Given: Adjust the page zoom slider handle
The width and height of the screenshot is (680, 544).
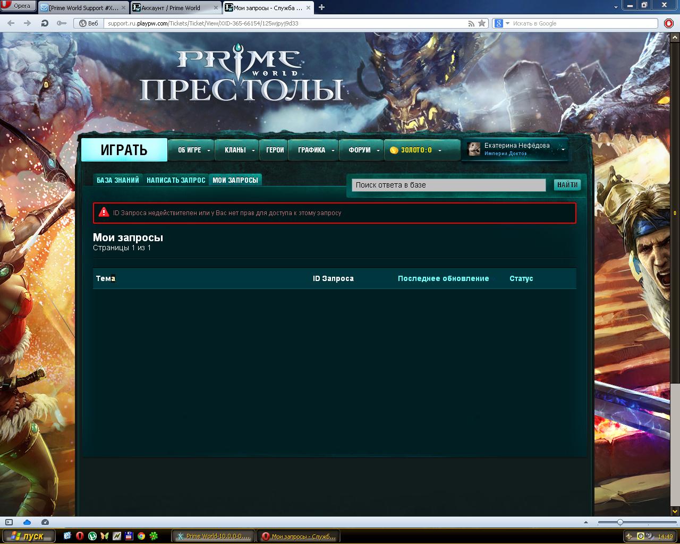Looking at the screenshot, I should pos(620,522).
